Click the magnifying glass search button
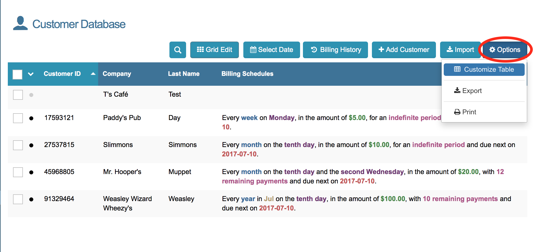533x252 pixels. pos(177,50)
